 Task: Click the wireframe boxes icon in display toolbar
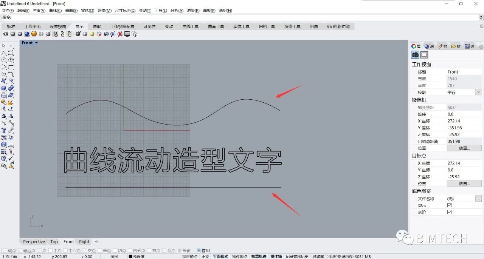(x=135, y=34)
